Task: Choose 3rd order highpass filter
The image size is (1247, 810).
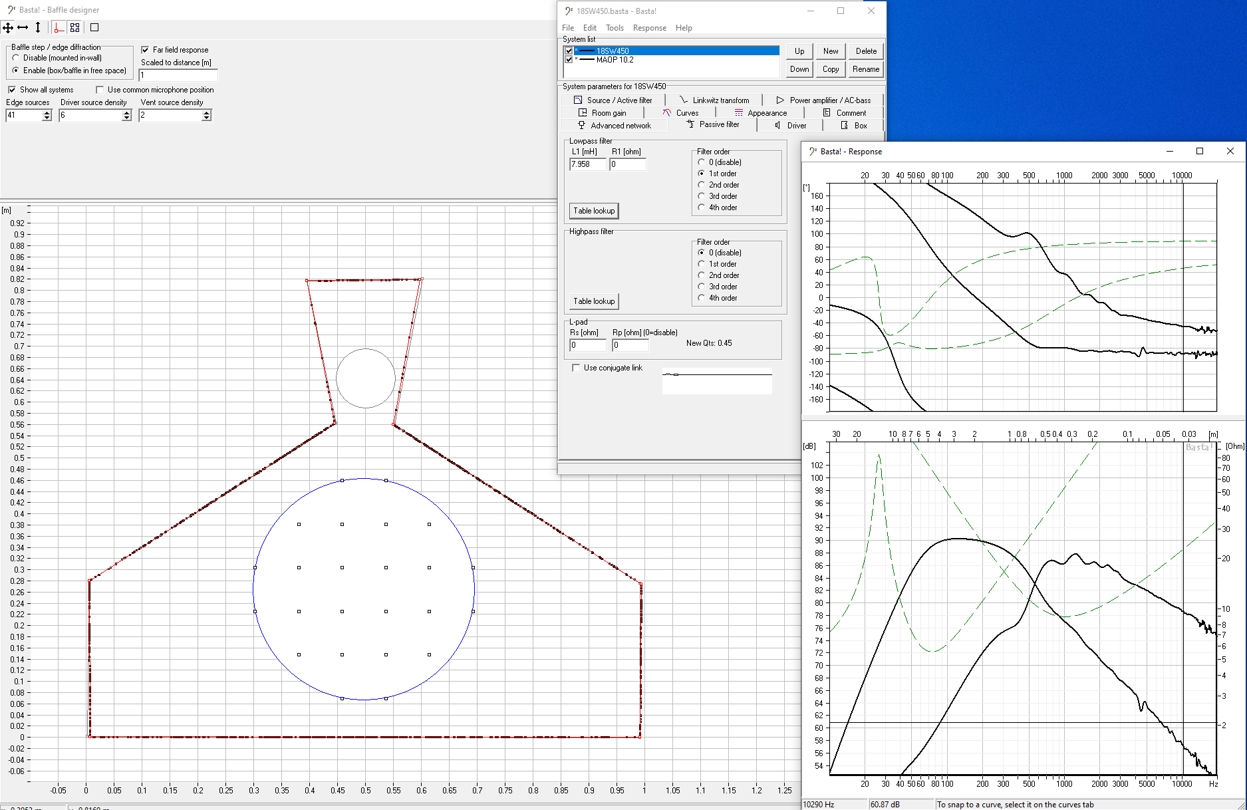Action: (x=701, y=287)
